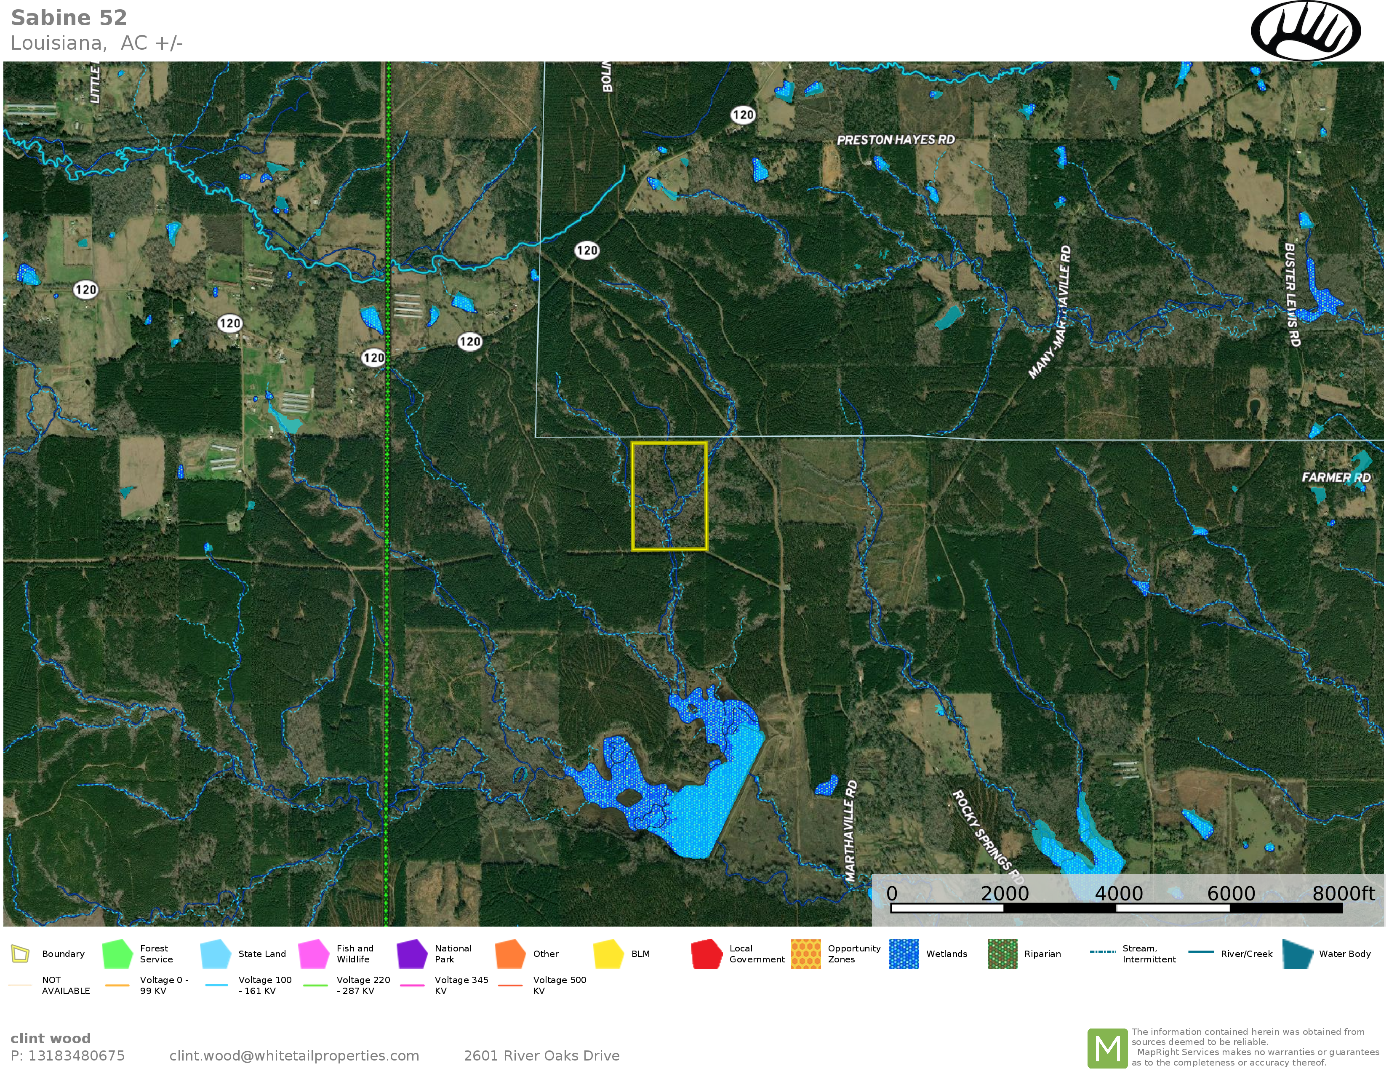The width and height of the screenshot is (1389, 1074).
Task: Click the Forest Service legend swatch
Action: pos(117,953)
